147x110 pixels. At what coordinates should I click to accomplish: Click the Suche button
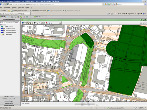point(16,22)
